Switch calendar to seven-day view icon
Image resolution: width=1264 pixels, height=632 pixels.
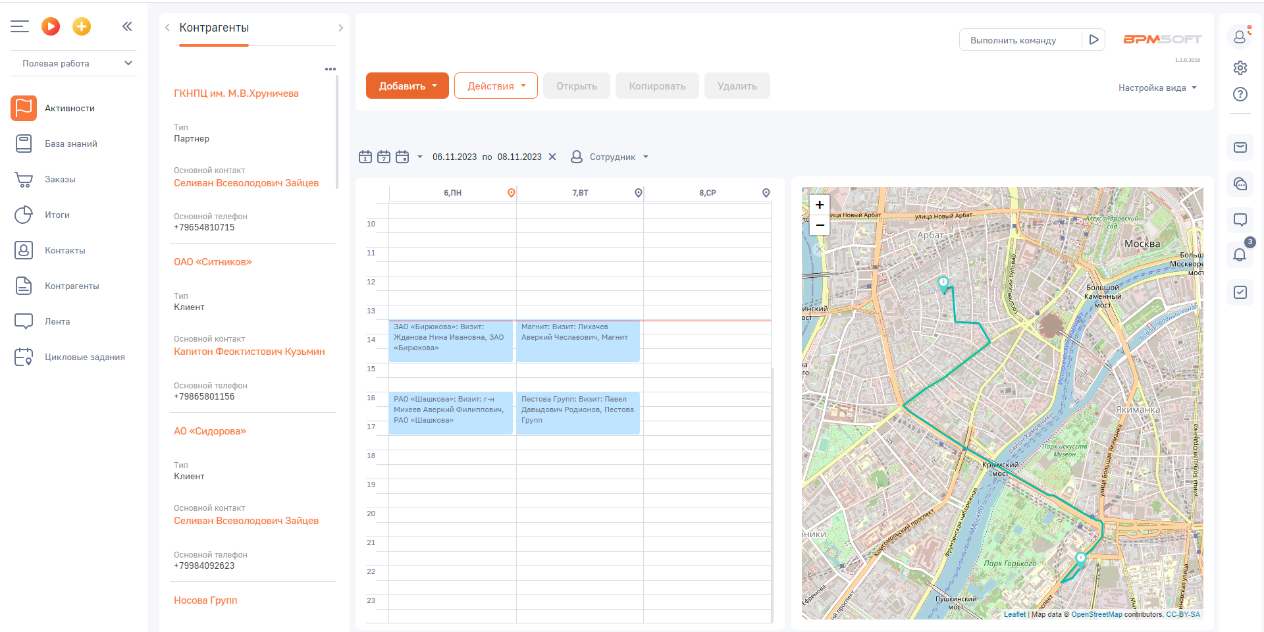point(384,157)
